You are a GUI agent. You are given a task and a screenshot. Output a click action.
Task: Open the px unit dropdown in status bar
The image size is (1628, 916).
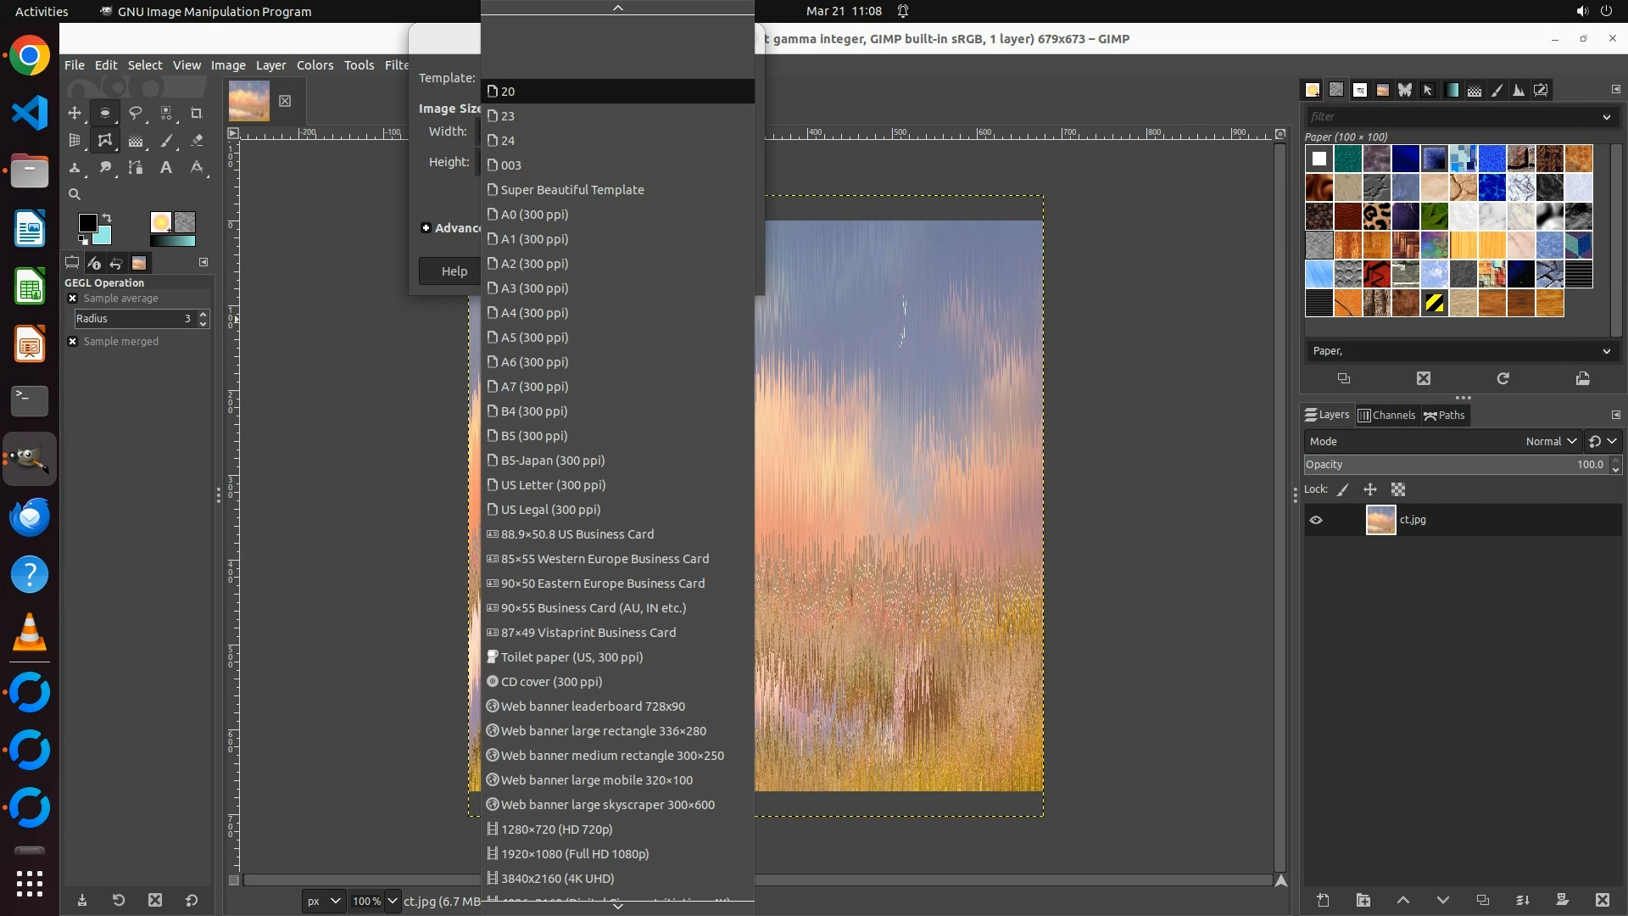coord(323,901)
